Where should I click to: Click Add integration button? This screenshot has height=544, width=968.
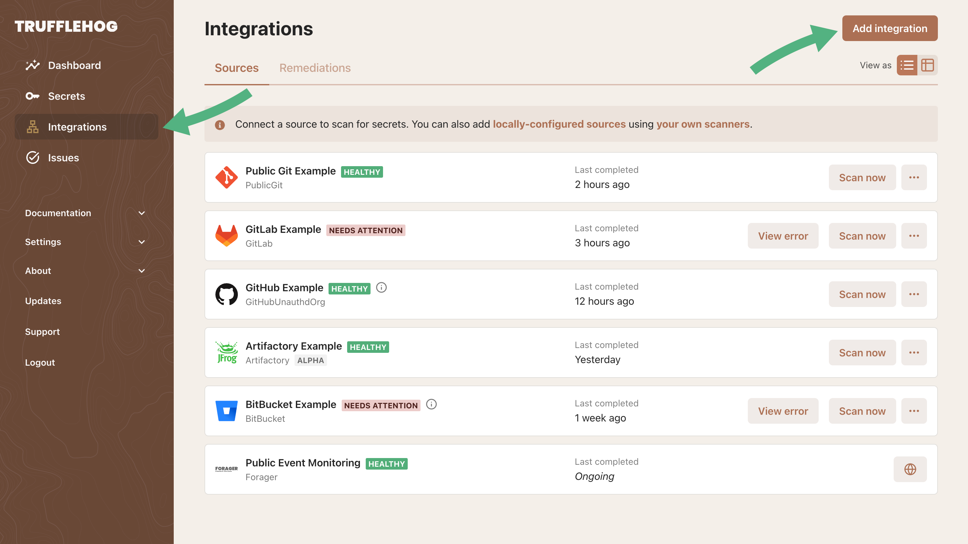pos(889,28)
